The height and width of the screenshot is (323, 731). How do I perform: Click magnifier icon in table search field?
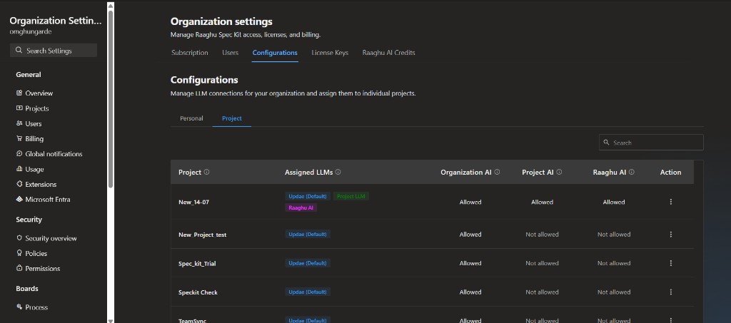pos(607,143)
